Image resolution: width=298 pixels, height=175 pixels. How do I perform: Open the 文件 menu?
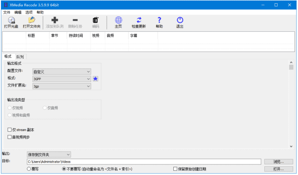point(6,12)
